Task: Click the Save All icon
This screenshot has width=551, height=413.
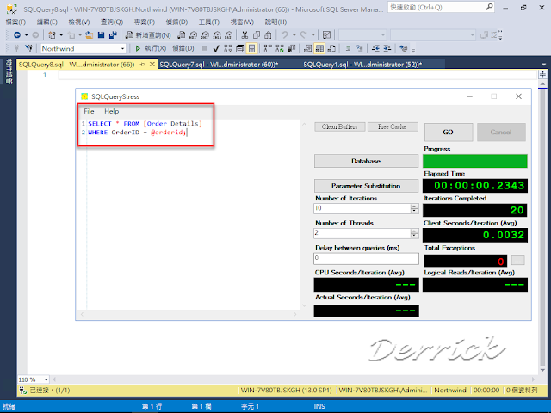Action: [x=113, y=34]
